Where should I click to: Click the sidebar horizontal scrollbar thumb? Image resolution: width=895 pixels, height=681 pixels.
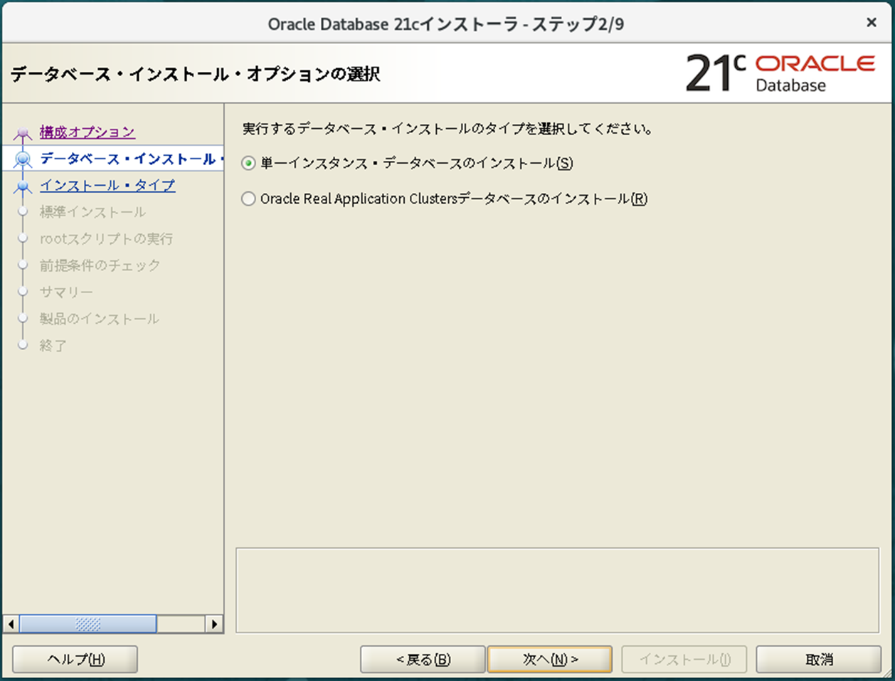[x=88, y=624]
